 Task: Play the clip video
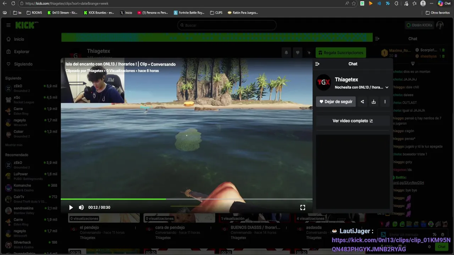71,208
